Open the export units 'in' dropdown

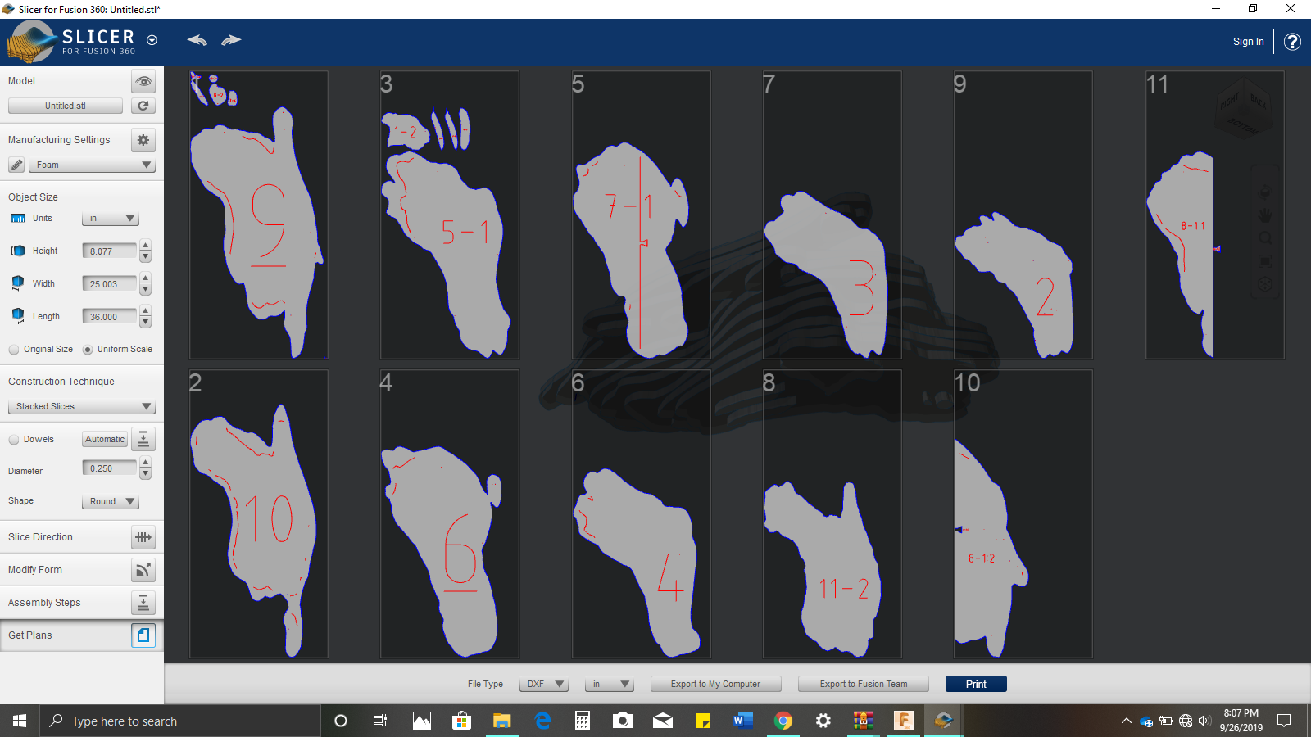[x=610, y=684]
